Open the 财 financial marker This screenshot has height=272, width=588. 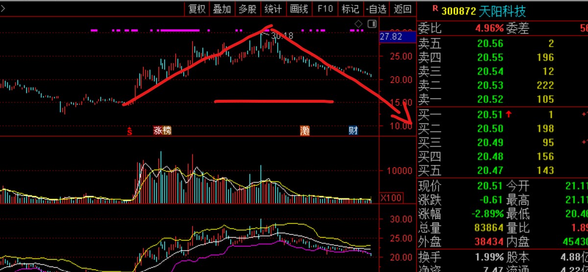pyautogui.click(x=353, y=131)
